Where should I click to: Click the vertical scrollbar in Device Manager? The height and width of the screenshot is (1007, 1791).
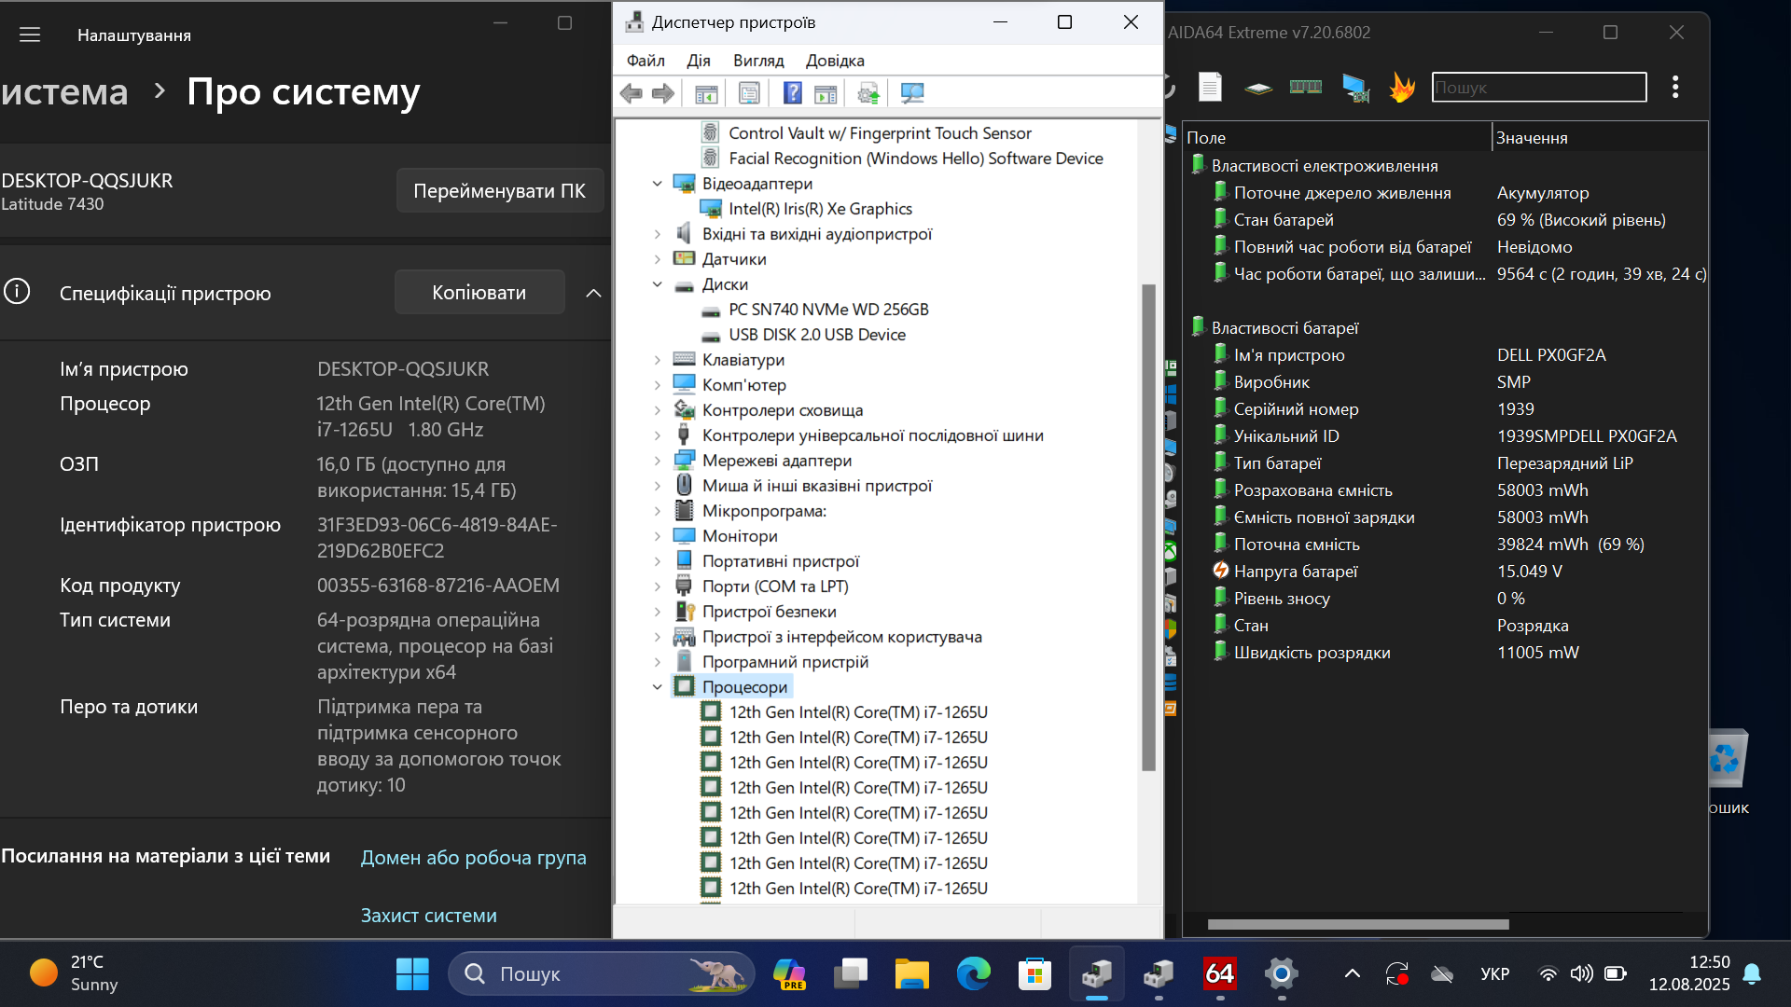[1148, 527]
